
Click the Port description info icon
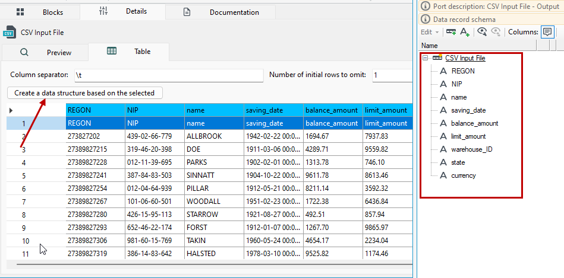click(x=426, y=7)
